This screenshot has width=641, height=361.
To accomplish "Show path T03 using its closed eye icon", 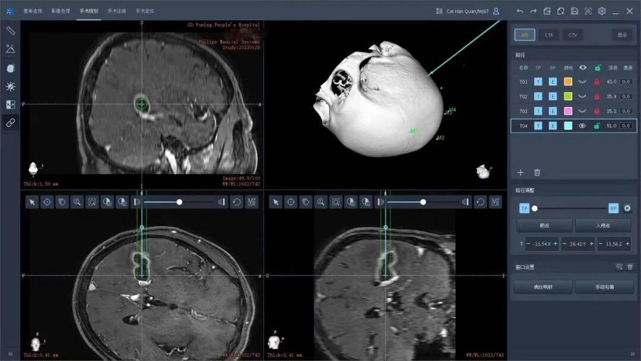I will [582, 111].
